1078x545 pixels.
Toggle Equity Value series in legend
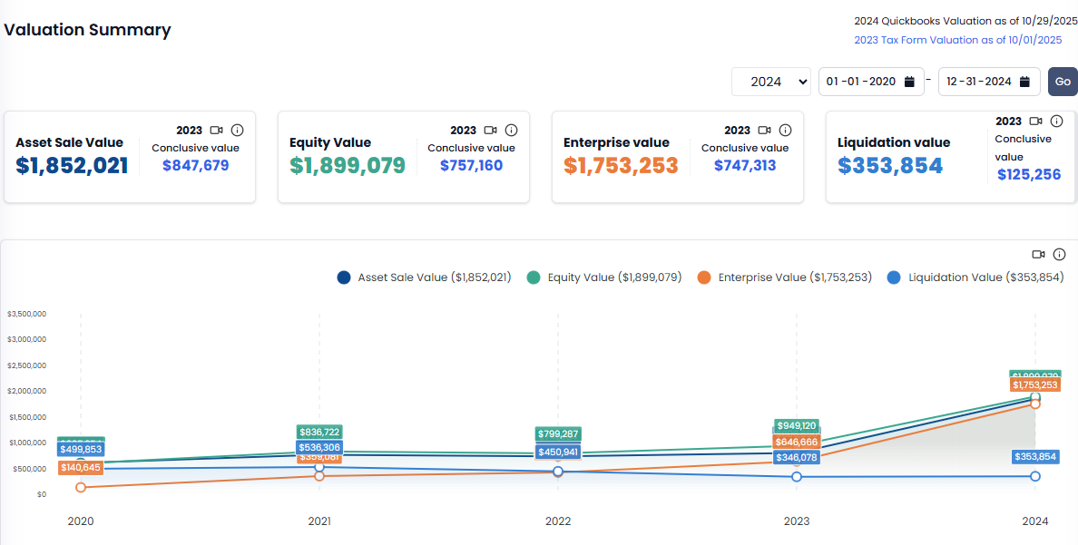click(x=605, y=277)
